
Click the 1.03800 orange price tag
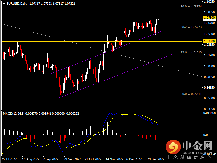[x=209, y=41]
